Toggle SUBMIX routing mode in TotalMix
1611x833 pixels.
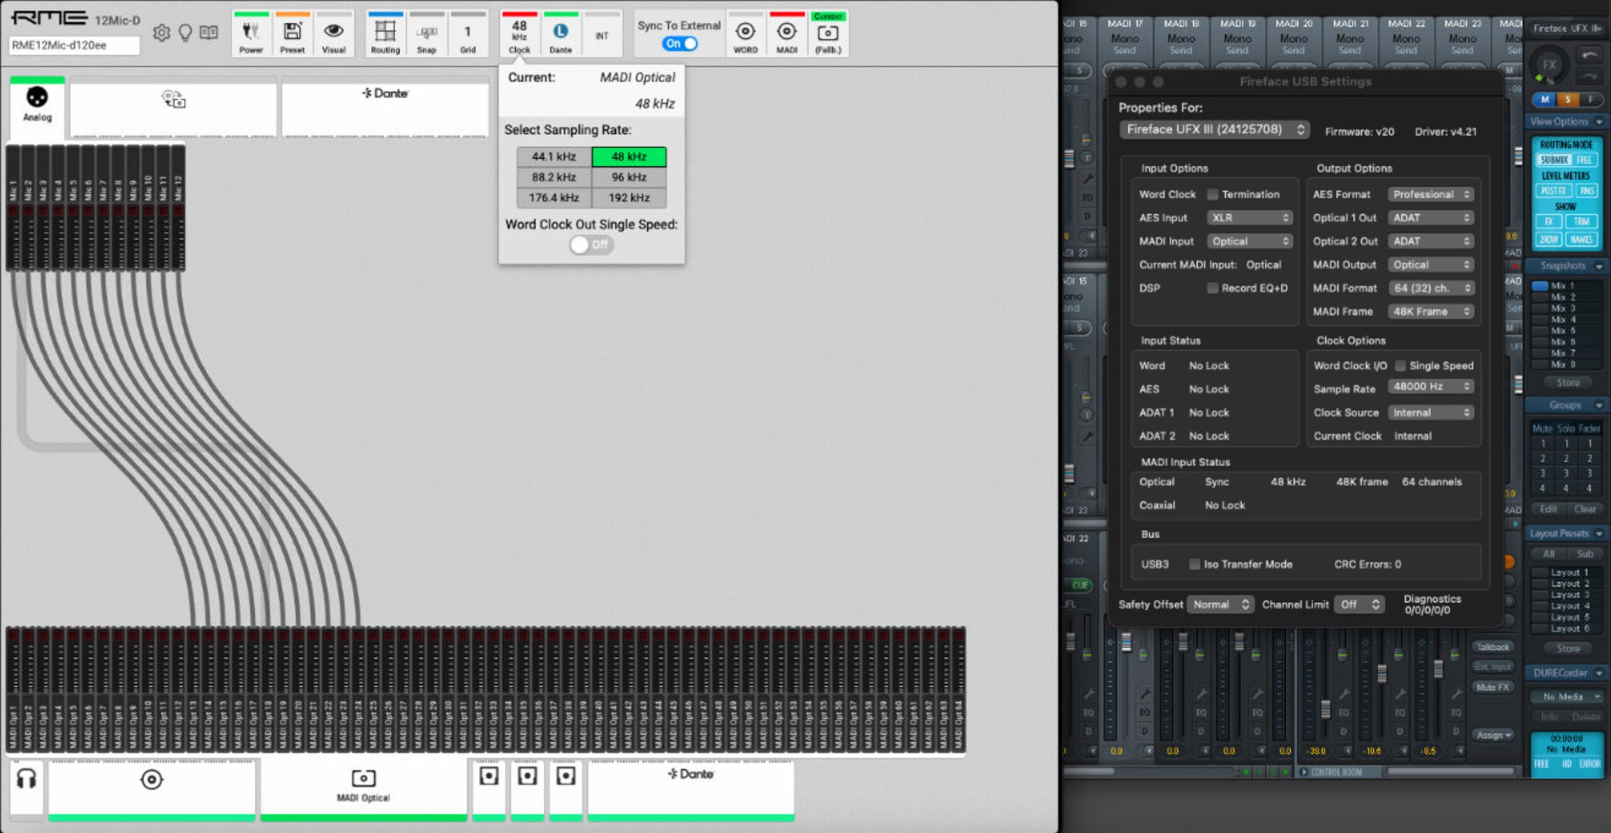coord(1553,160)
